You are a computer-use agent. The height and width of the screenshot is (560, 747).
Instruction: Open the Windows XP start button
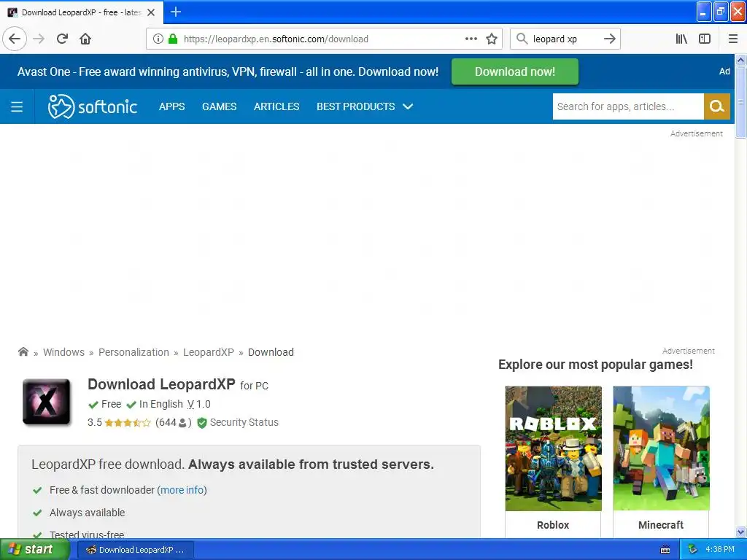[34, 550]
